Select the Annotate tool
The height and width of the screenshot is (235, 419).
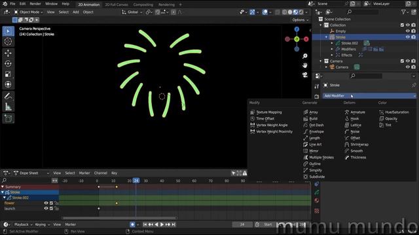tap(8, 96)
